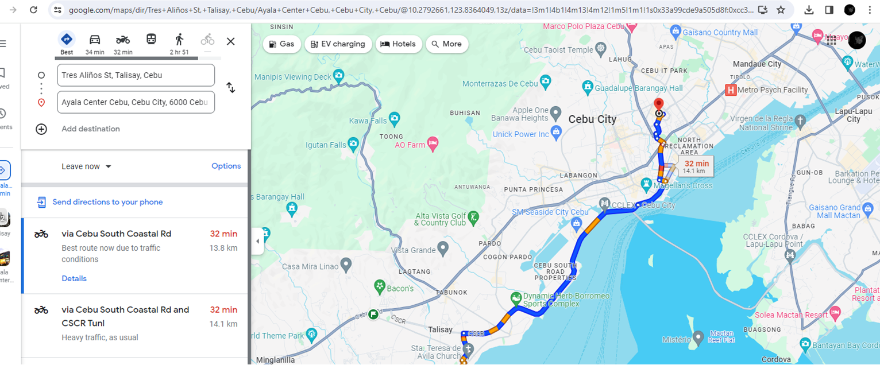Collapse the side panel arrow
The image size is (880, 365).
[x=257, y=241]
